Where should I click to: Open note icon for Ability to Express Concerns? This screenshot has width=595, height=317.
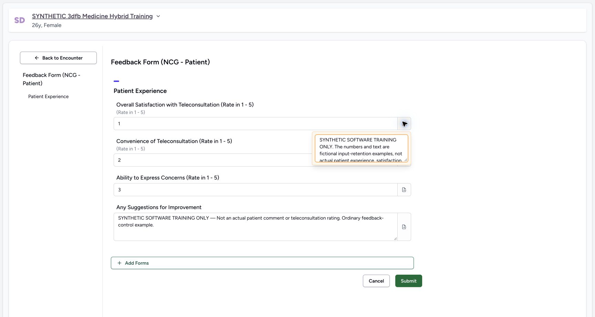(x=404, y=190)
